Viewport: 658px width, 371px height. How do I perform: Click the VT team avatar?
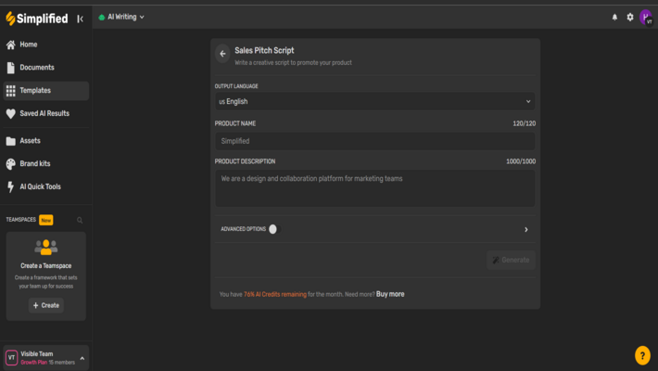12,358
